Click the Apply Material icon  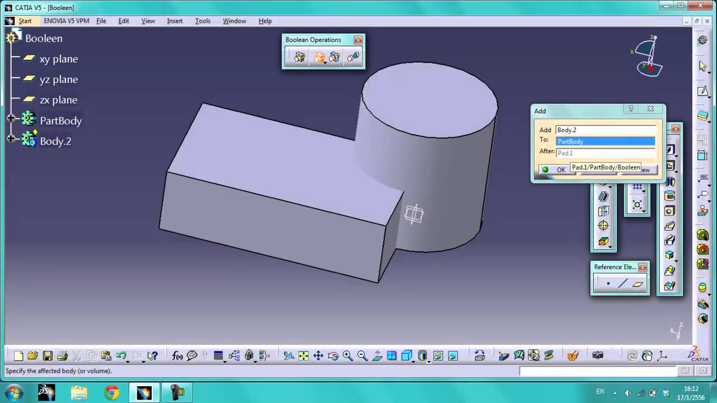pyautogui.click(x=572, y=355)
